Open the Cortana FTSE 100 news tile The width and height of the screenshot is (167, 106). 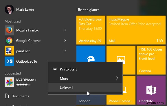pos(151,60)
